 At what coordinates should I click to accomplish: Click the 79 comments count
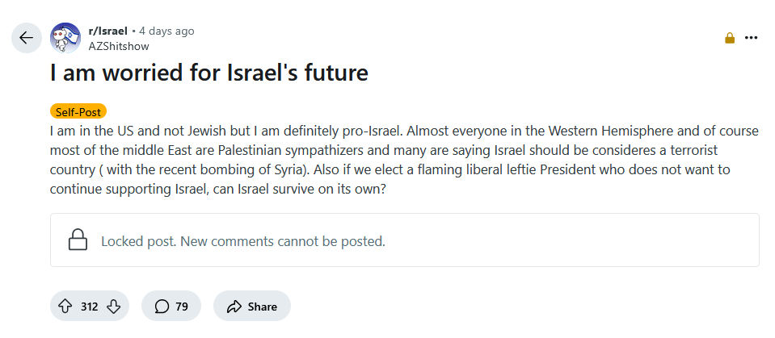182,307
